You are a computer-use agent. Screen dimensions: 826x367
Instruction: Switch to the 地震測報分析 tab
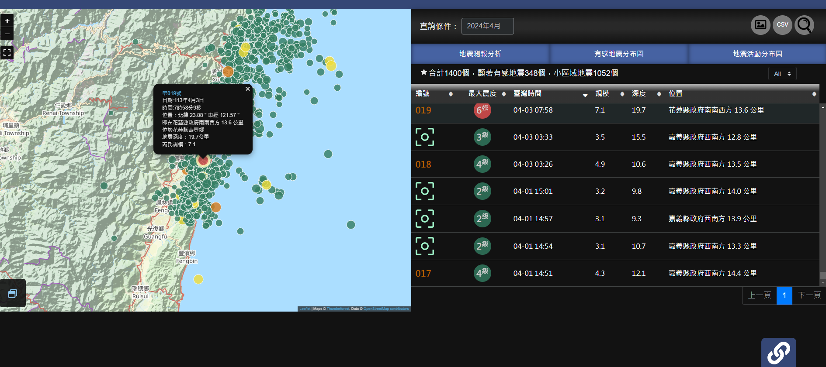(480, 54)
